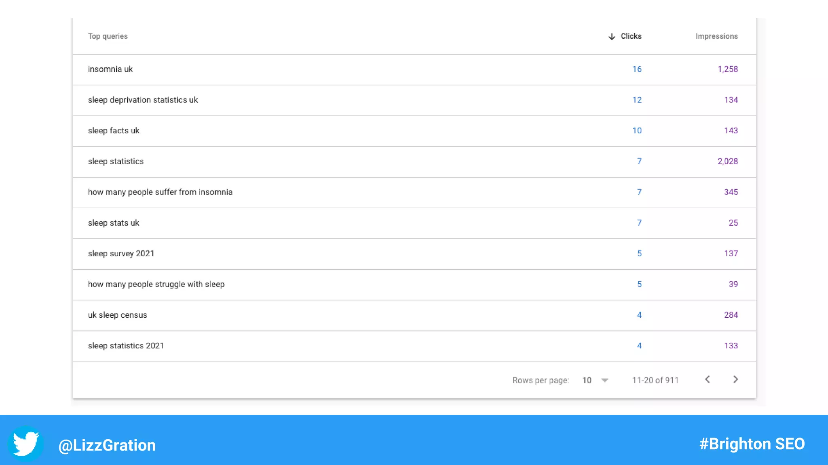Open the rows per page dropdown
Image resolution: width=828 pixels, height=465 pixels.
pos(596,380)
